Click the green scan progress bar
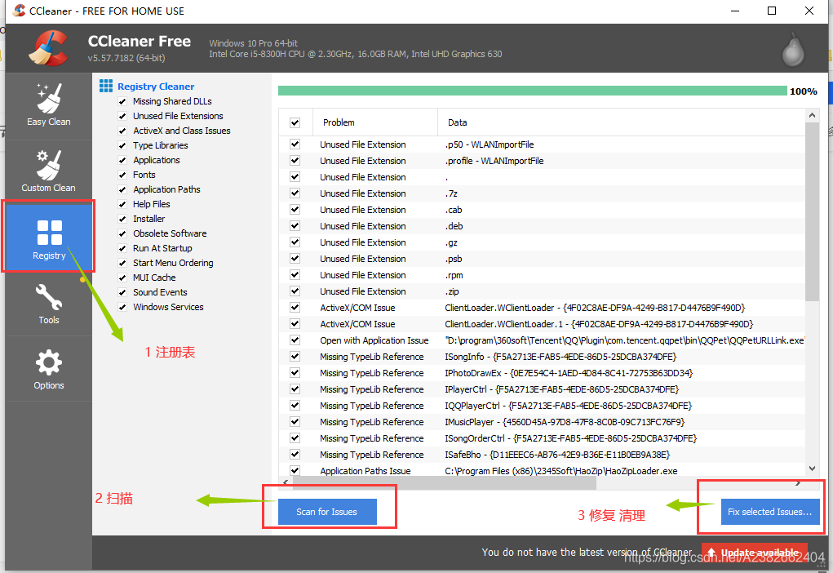The width and height of the screenshot is (833, 573). [x=532, y=91]
